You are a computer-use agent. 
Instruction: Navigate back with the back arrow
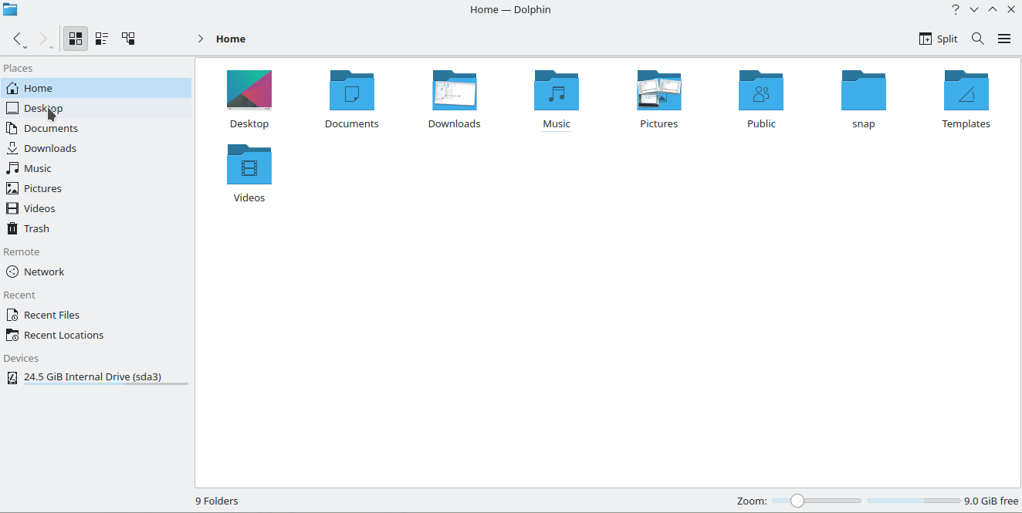click(x=17, y=39)
